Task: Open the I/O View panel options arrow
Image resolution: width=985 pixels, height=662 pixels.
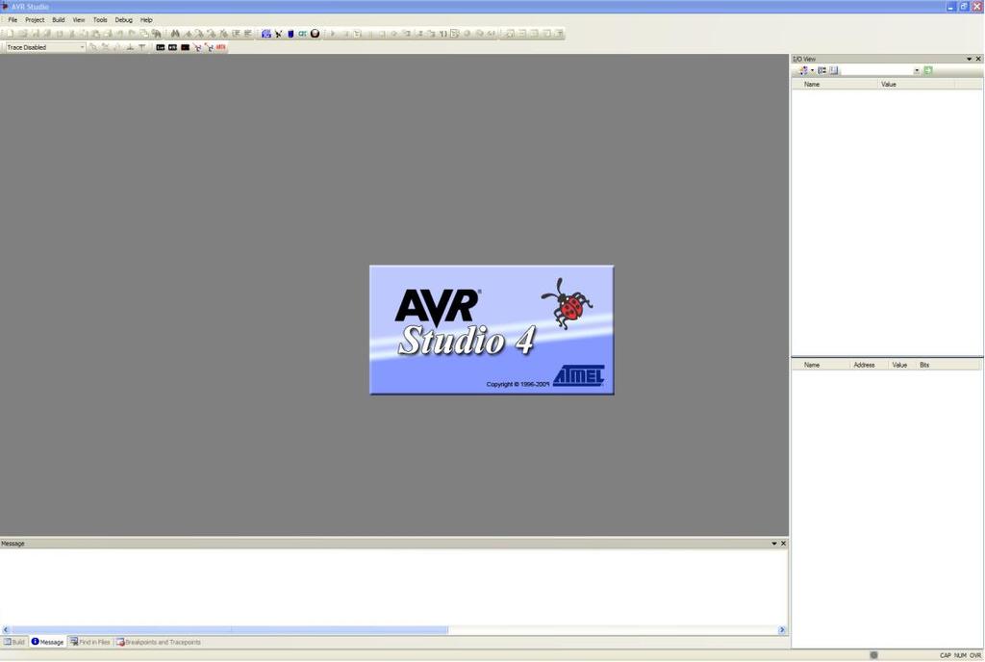Action: click(969, 59)
